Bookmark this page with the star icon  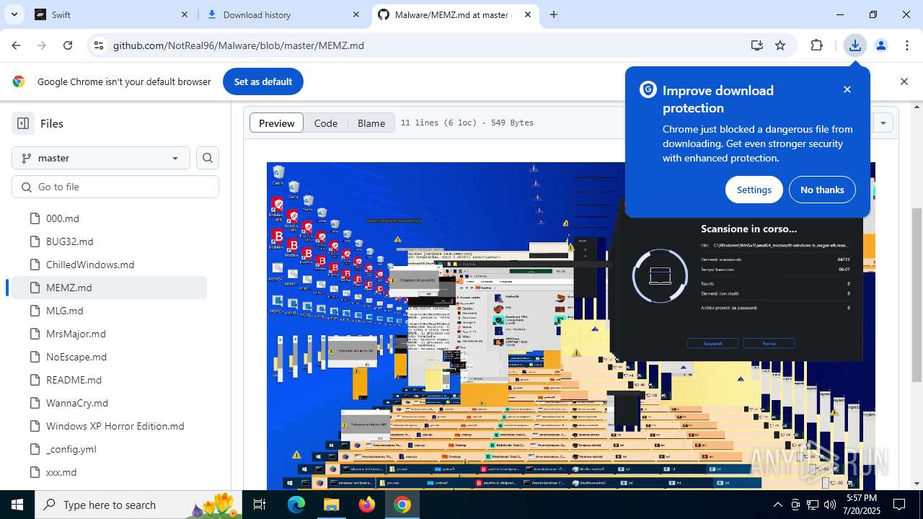tap(780, 45)
